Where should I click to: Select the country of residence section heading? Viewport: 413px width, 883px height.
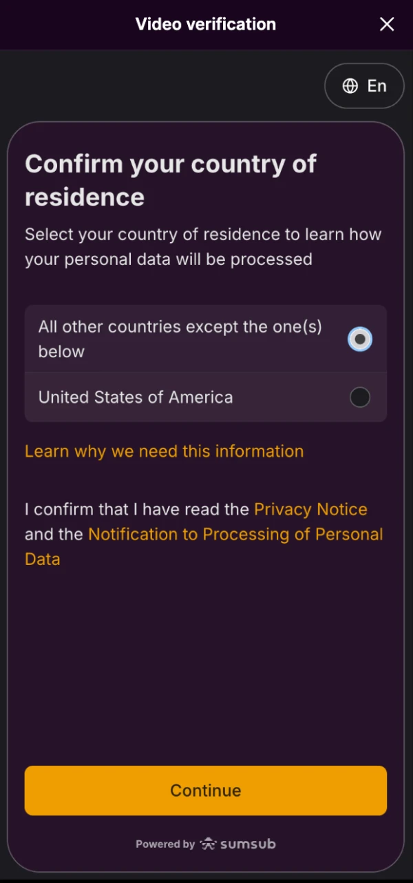tap(170, 179)
